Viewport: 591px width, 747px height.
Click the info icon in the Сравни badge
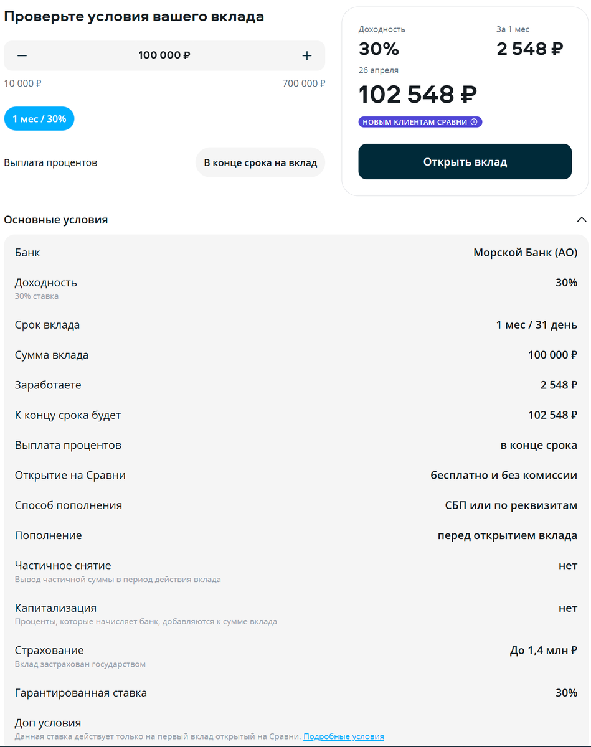[474, 122]
